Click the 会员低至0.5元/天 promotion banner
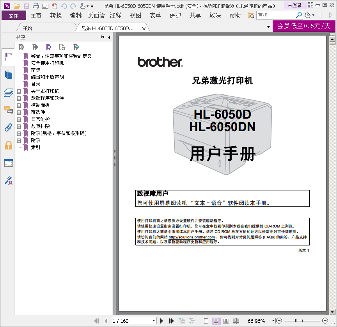Image resolution: width=337 pixels, height=327 pixels. tap(304, 26)
